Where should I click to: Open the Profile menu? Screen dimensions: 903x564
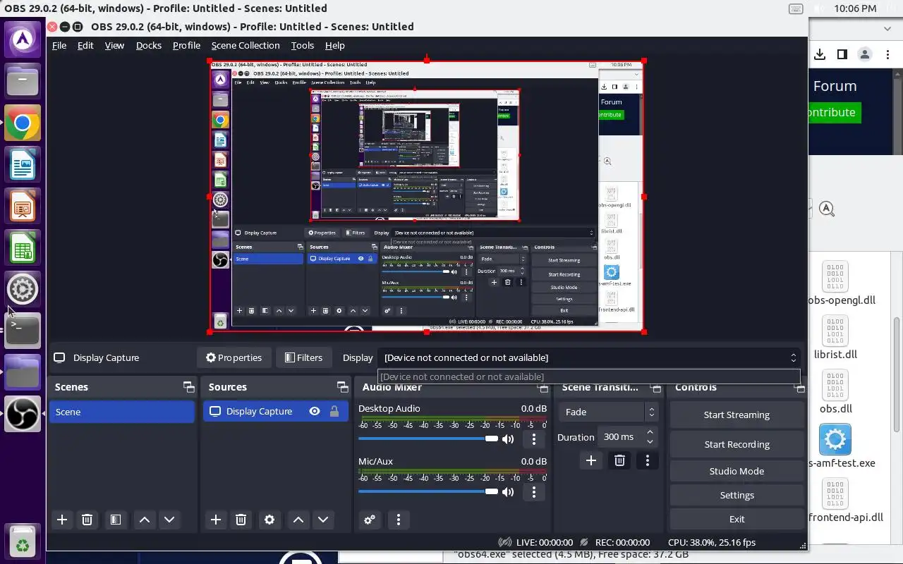pos(186,45)
